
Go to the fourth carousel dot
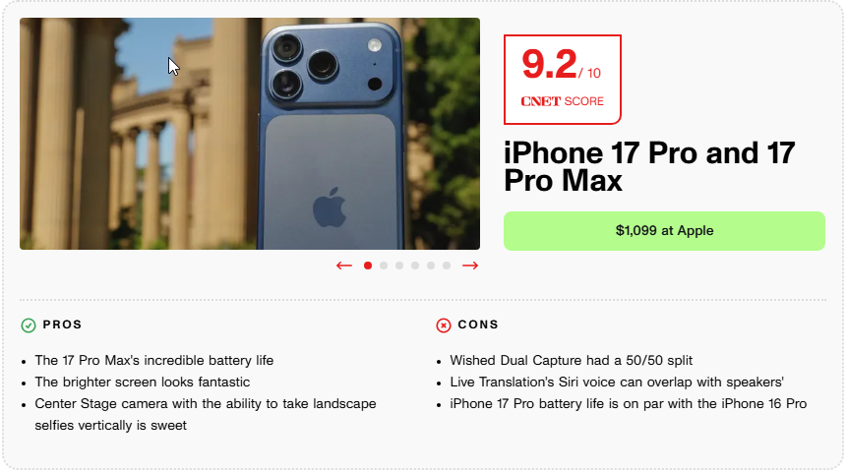pos(415,265)
